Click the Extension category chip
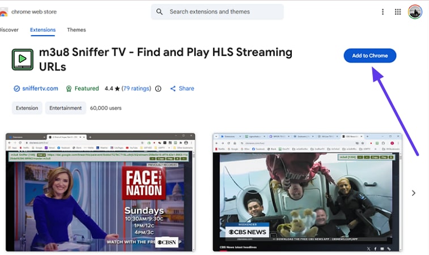Screen dimensions: 429x255 click(27, 108)
